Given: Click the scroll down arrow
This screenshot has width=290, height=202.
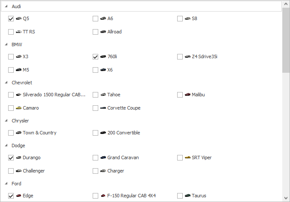Looking at the screenshot, I should pos(286,198).
